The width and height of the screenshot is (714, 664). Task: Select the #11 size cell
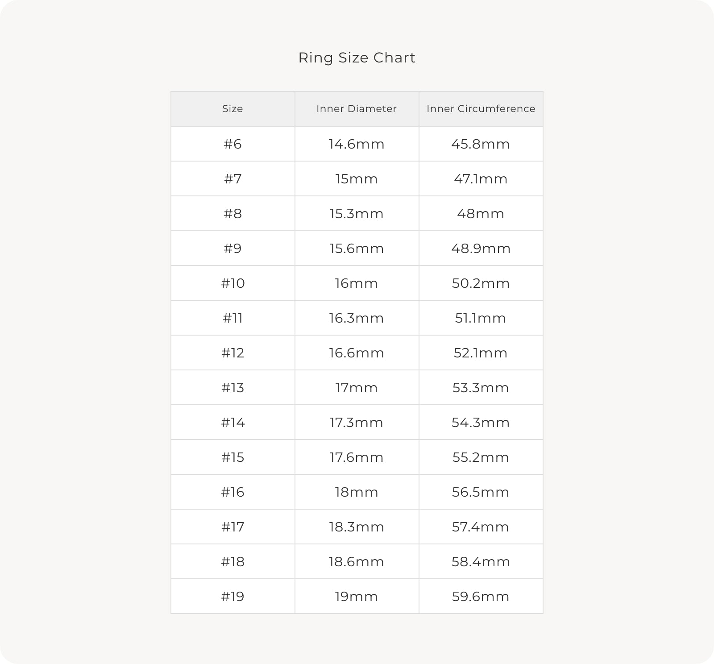pyautogui.click(x=232, y=318)
